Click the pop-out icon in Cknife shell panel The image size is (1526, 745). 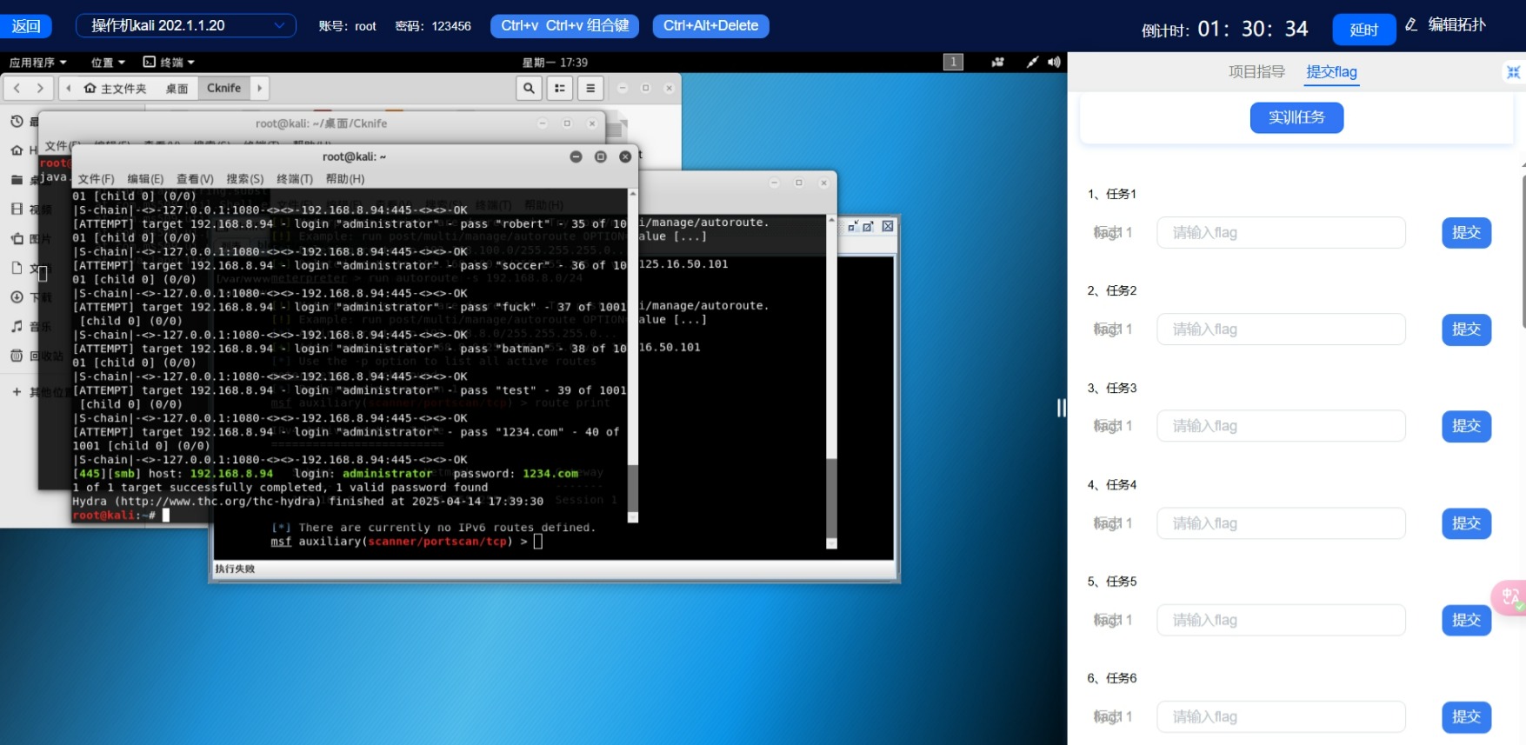[x=868, y=226]
